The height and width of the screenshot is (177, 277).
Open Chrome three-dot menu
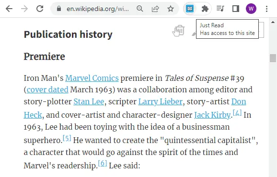coord(266,9)
